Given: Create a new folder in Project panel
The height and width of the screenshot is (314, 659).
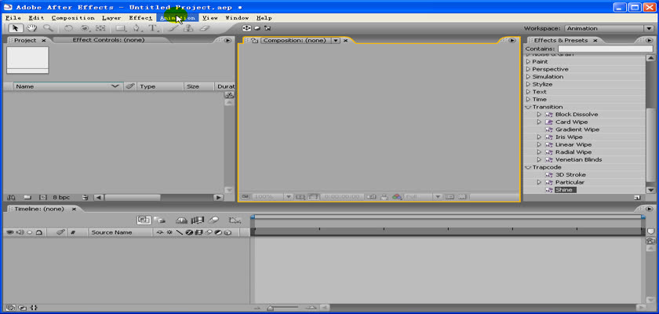Looking at the screenshot, I should pyautogui.click(x=27, y=197).
